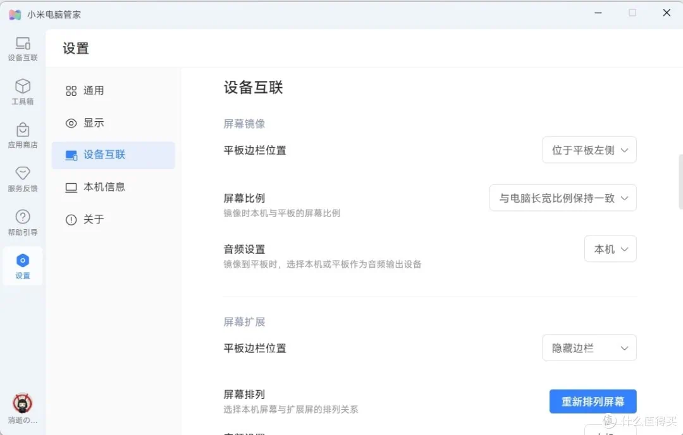Click the 音频设置 label
683x435 pixels.
pos(244,249)
